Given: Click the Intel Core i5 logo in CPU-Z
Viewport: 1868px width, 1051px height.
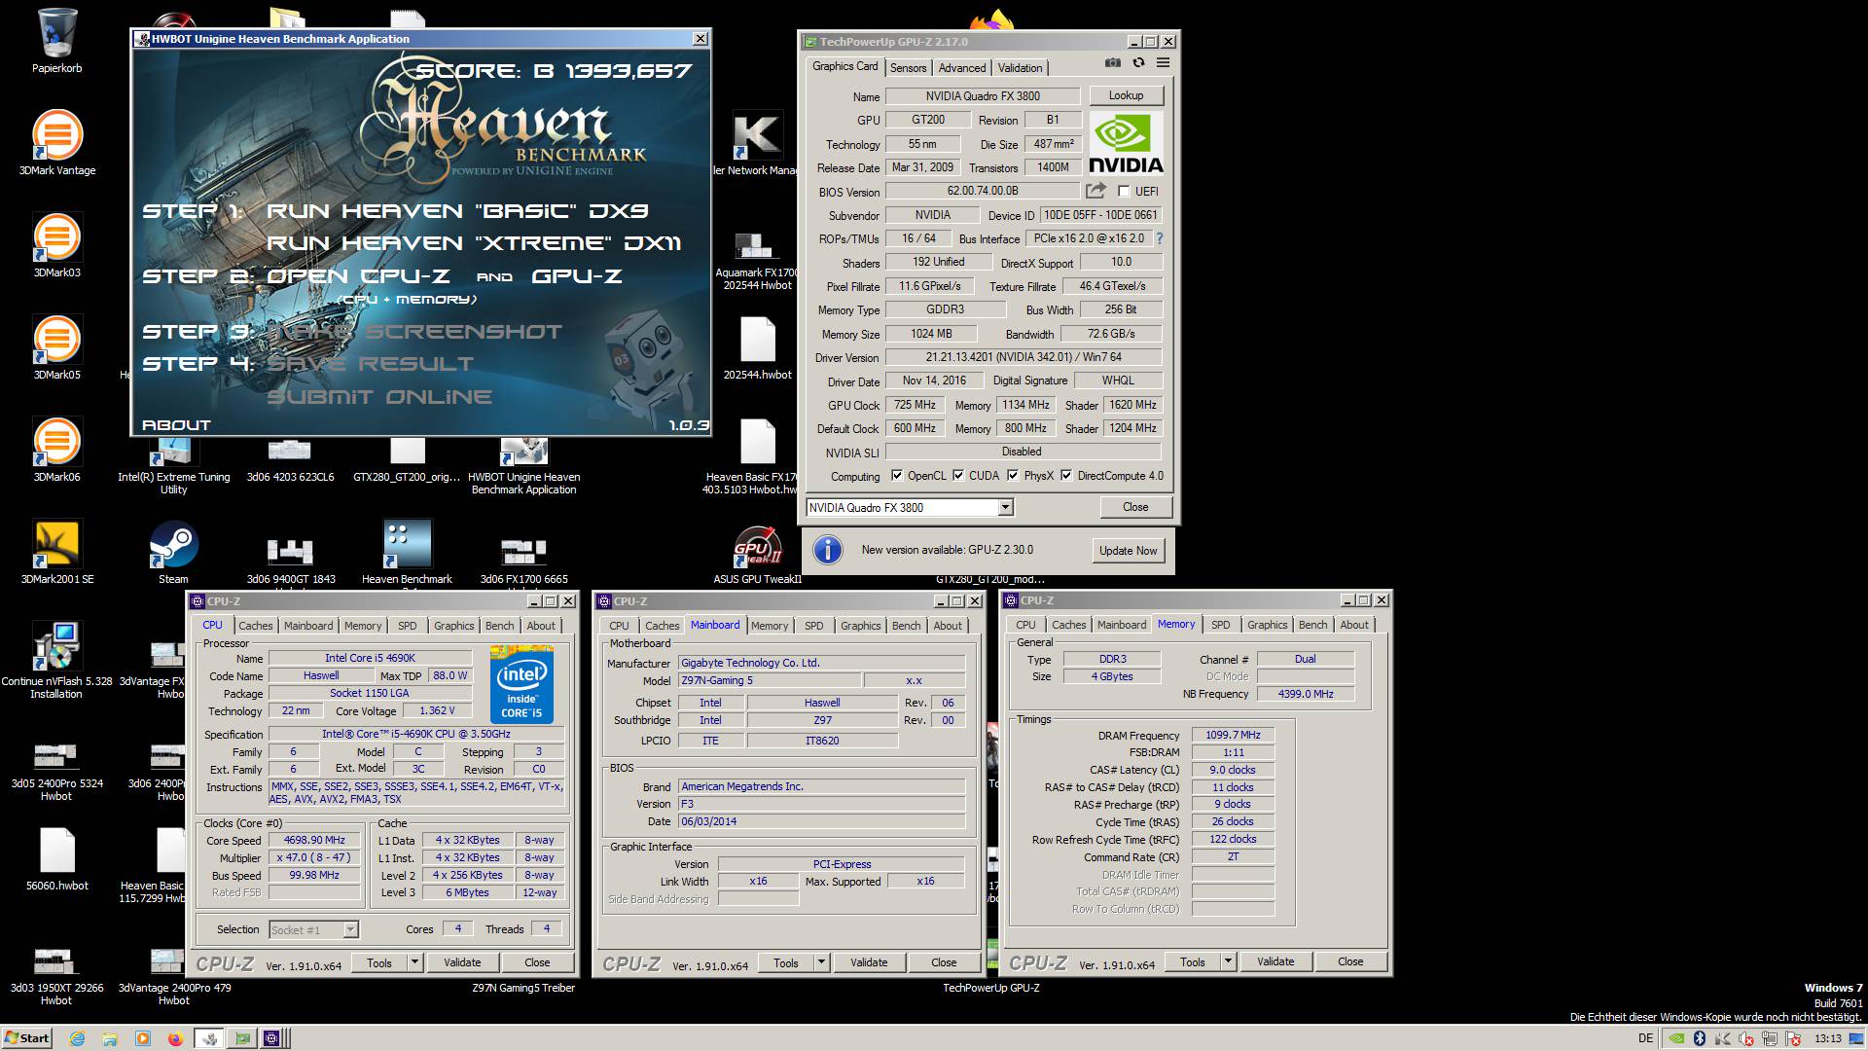Looking at the screenshot, I should pos(521,685).
